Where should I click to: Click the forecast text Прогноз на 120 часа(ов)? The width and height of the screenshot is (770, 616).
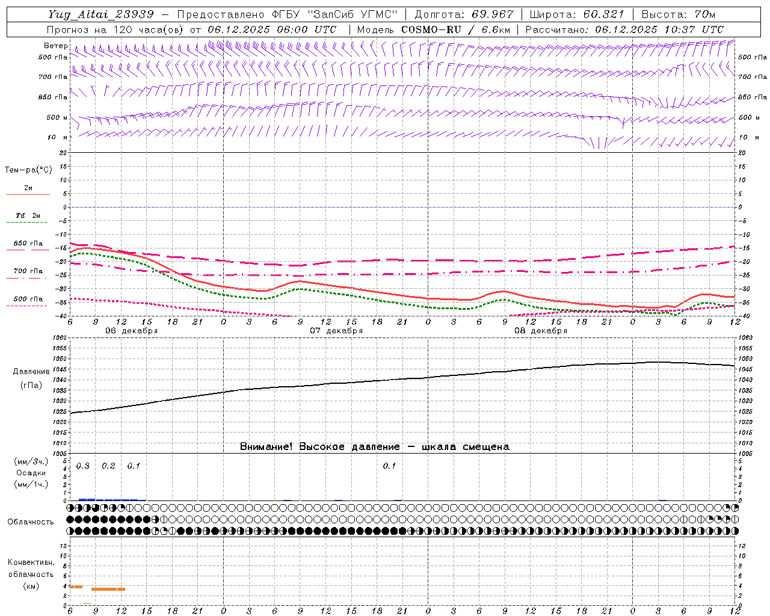116,29
